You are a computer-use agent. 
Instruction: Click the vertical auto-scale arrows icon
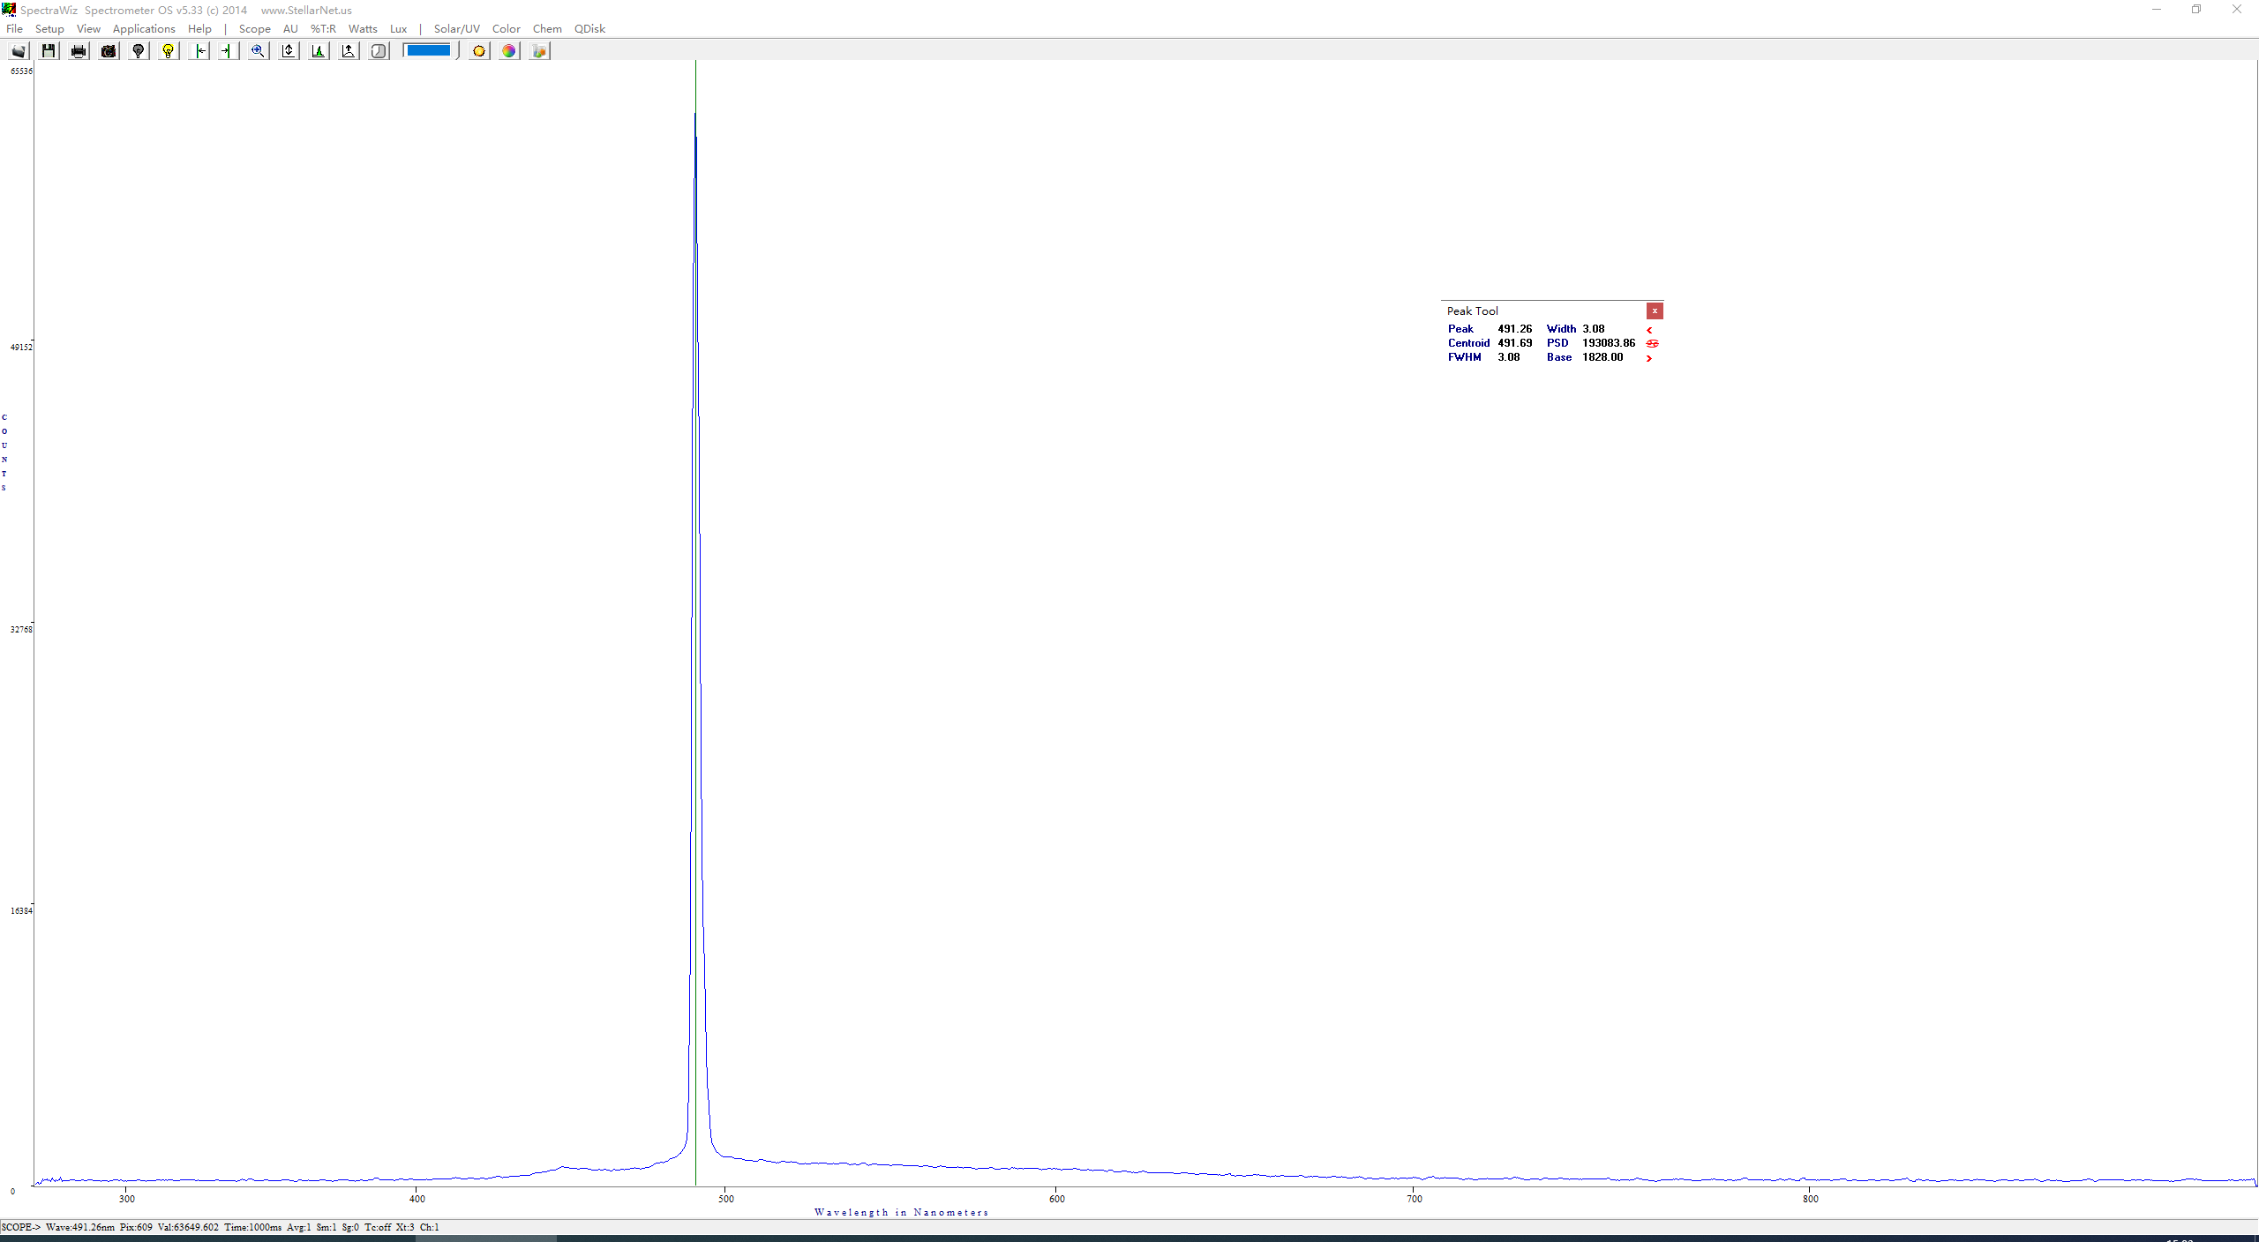click(x=289, y=51)
